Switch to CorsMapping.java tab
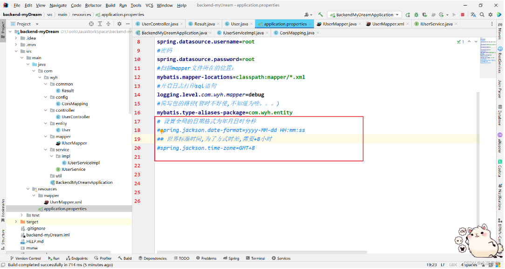This screenshot has height=269, width=505. pos(297,33)
